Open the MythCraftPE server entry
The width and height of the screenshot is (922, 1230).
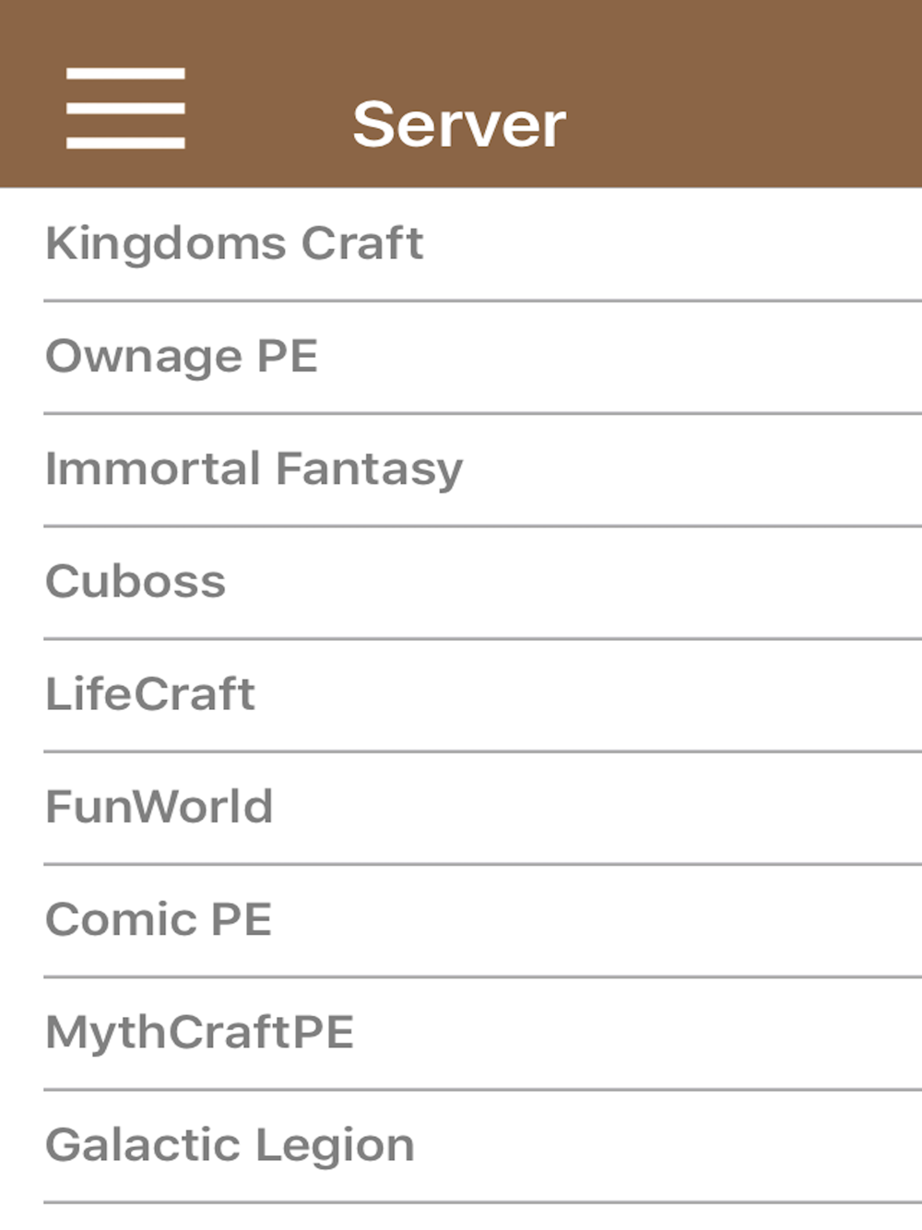[x=461, y=1033]
